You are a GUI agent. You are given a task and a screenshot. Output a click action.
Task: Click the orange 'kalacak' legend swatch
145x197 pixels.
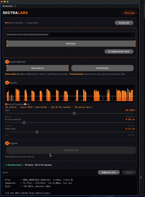(x=6, y=104)
